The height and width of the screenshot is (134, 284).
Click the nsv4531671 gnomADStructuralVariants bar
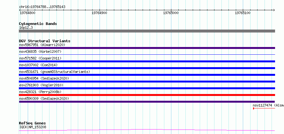pos(147,75)
